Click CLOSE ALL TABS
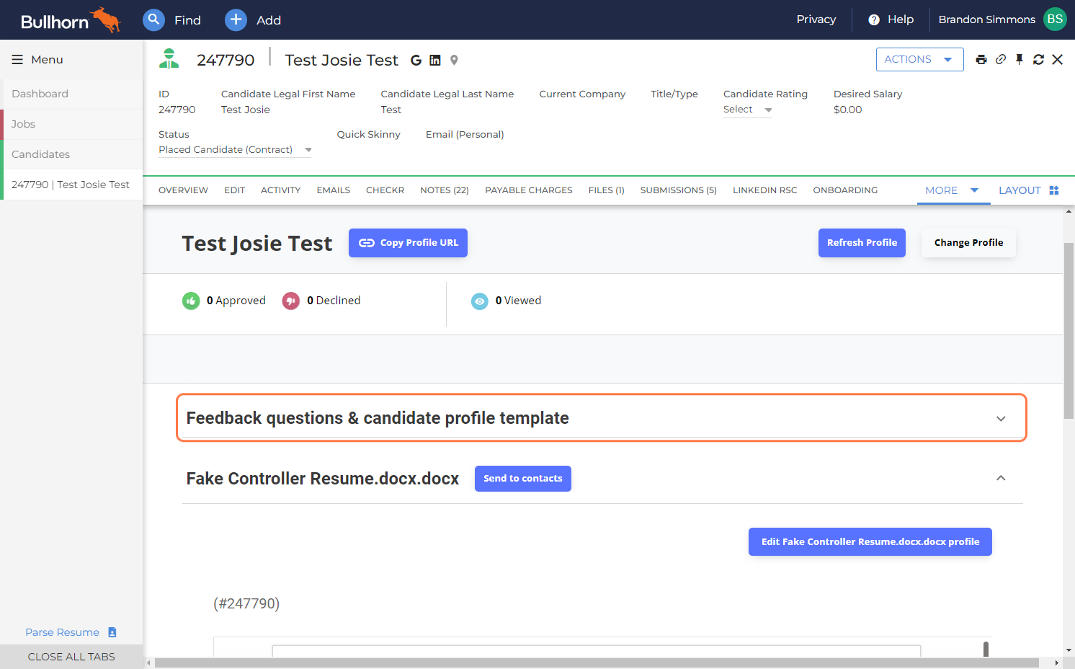The image size is (1075, 669). pyautogui.click(x=71, y=657)
